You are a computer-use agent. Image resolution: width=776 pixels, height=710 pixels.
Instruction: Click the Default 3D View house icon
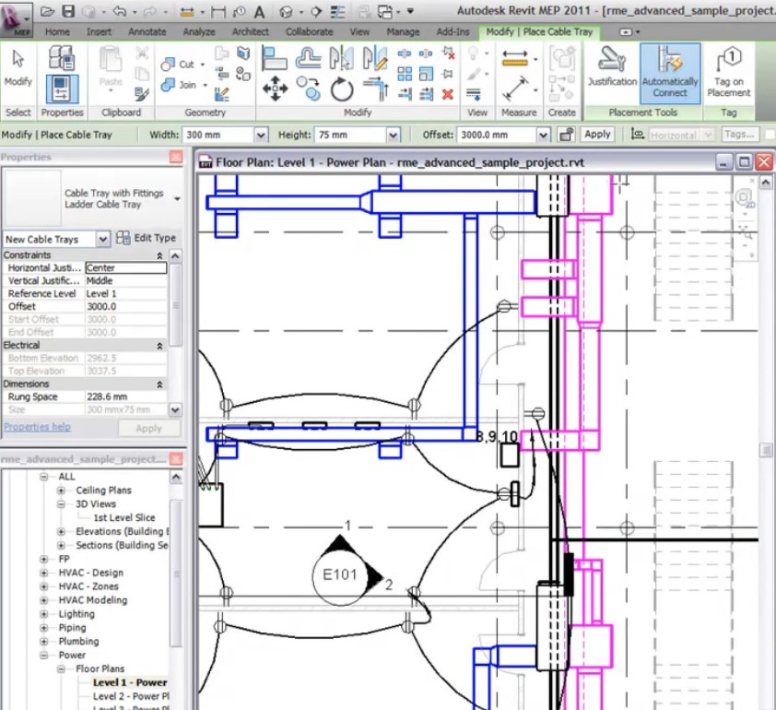pyautogui.click(x=286, y=11)
